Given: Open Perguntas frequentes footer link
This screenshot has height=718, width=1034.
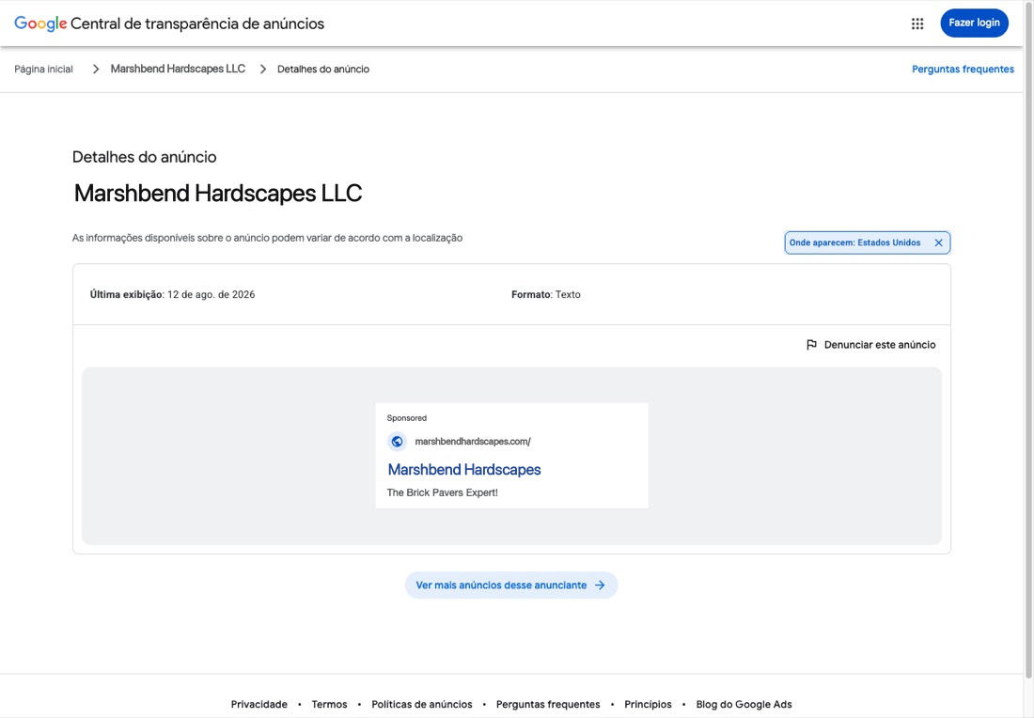Looking at the screenshot, I should pos(548,704).
